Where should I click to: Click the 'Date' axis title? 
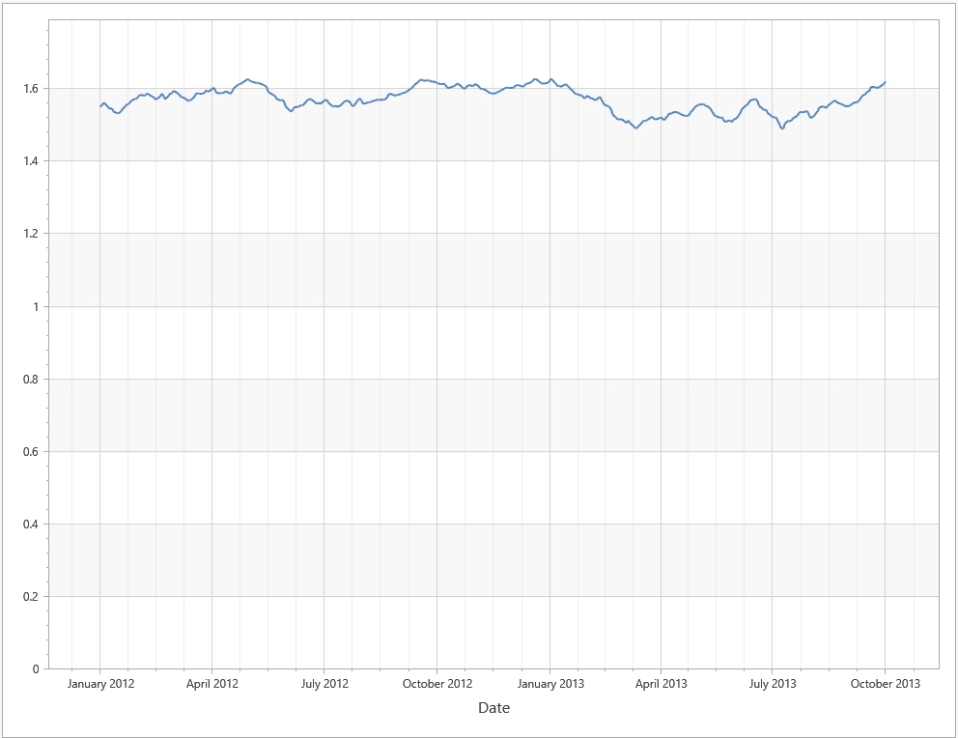[x=493, y=707]
